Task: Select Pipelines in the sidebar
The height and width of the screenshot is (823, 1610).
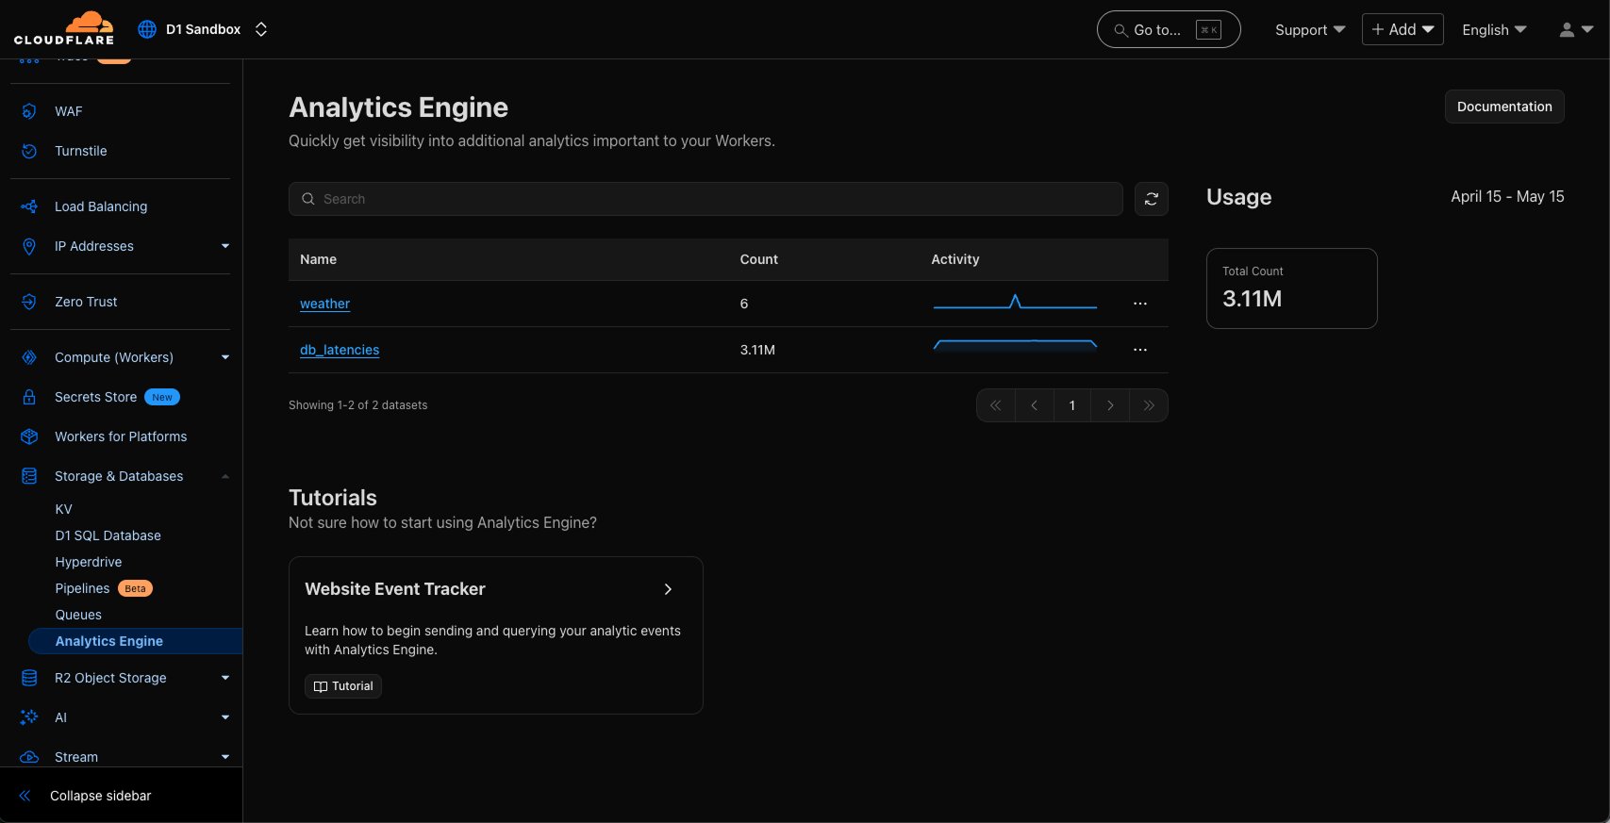Action: click(82, 588)
